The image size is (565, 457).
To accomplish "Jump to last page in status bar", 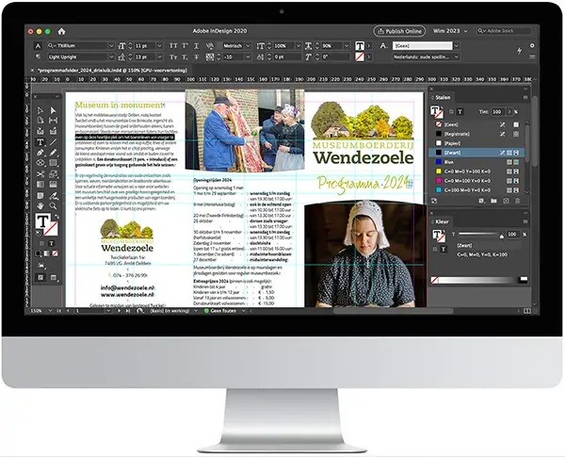I will coord(127,311).
